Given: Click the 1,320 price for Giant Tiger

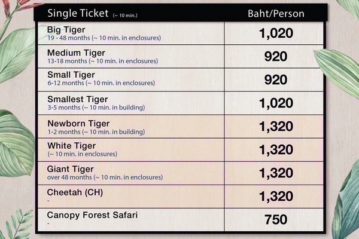Looking at the screenshot, I should pyautogui.click(x=276, y=173).
